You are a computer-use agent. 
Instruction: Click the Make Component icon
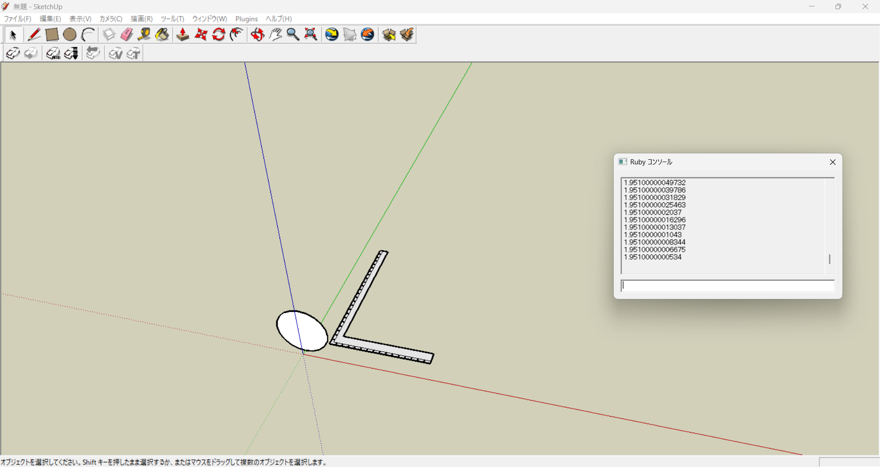pos(109,35)
